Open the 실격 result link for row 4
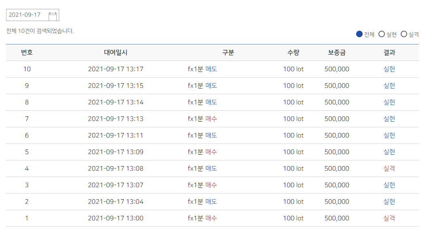 (x=389, y=168)
